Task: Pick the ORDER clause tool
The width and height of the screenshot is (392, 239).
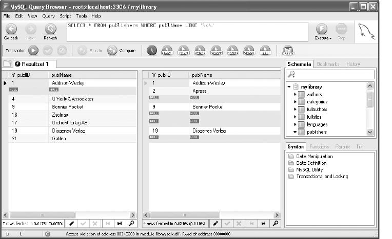Action: [x=249, y=50]
